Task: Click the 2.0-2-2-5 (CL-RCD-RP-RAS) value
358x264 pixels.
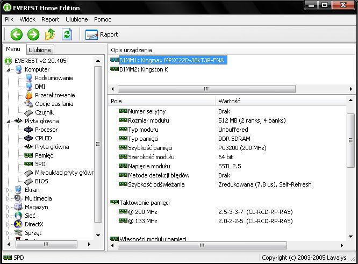Action: tap(255, 221)
